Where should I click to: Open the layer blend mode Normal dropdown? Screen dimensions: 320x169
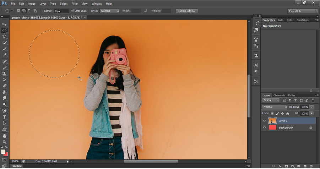click(275, 107)
